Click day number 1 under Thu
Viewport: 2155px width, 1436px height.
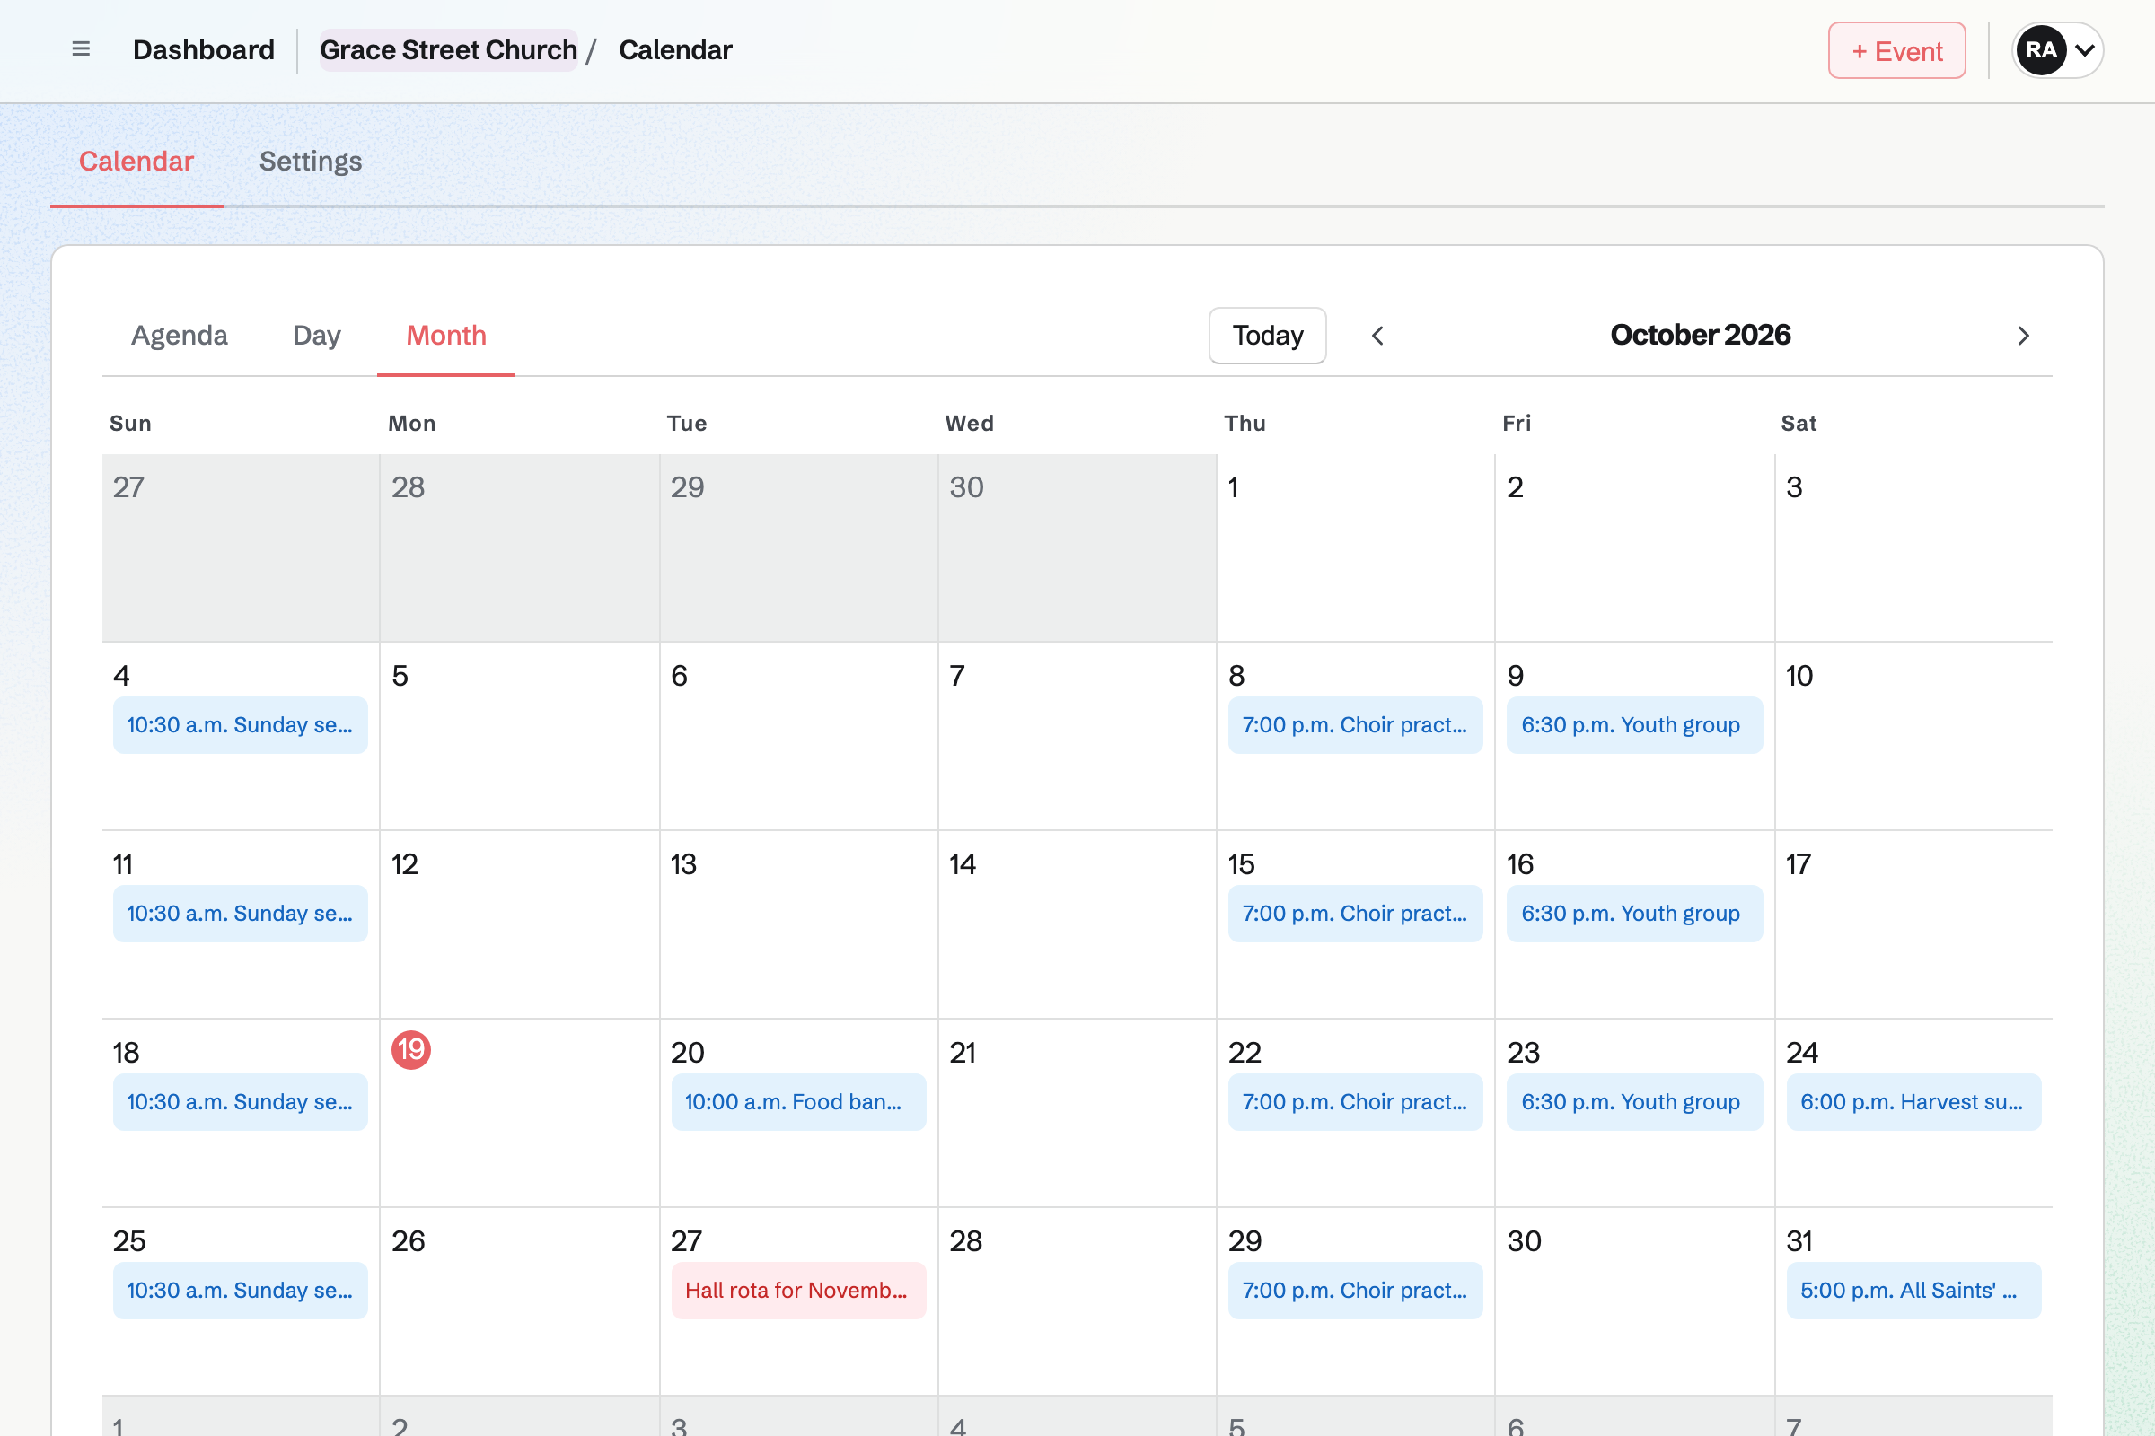pos(1233,487)
